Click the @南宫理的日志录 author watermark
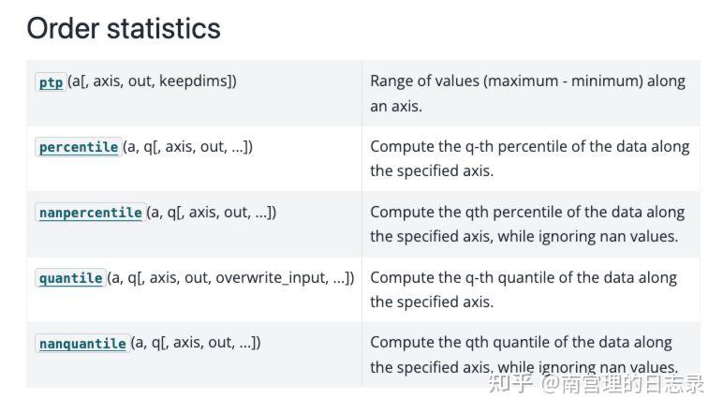 coord(623,382)
